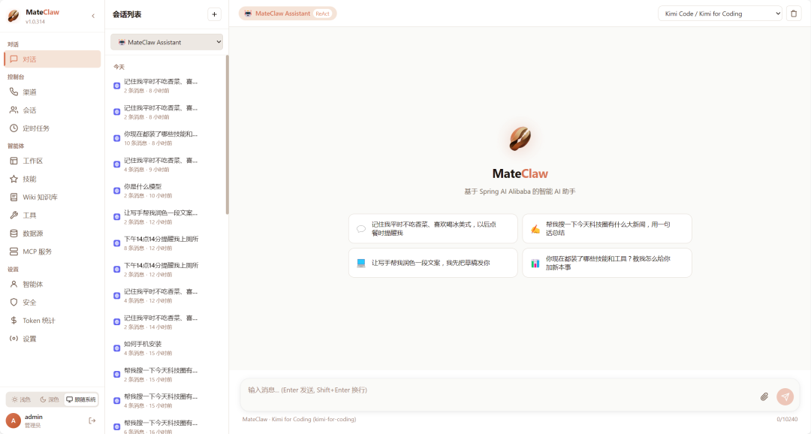Open the Wiki 知识库 knowledge base

(x=39, y=196)
